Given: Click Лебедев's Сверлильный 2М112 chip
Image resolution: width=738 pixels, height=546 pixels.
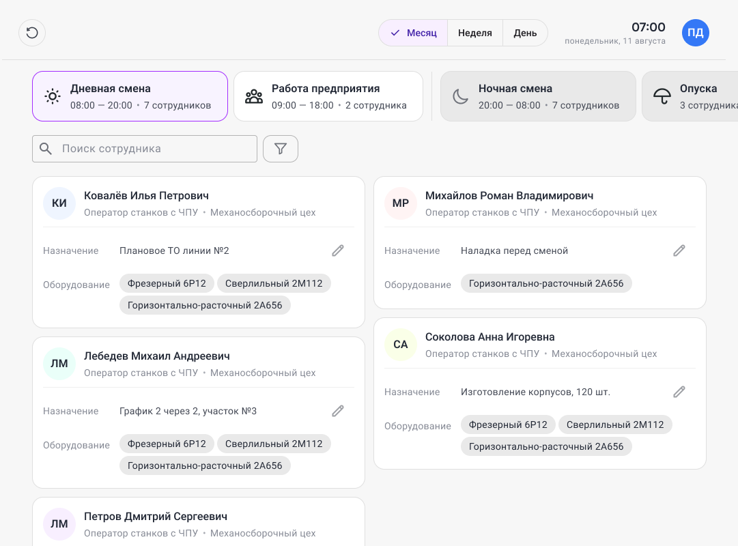Looking at the screenshot, I should coord(274,444).
